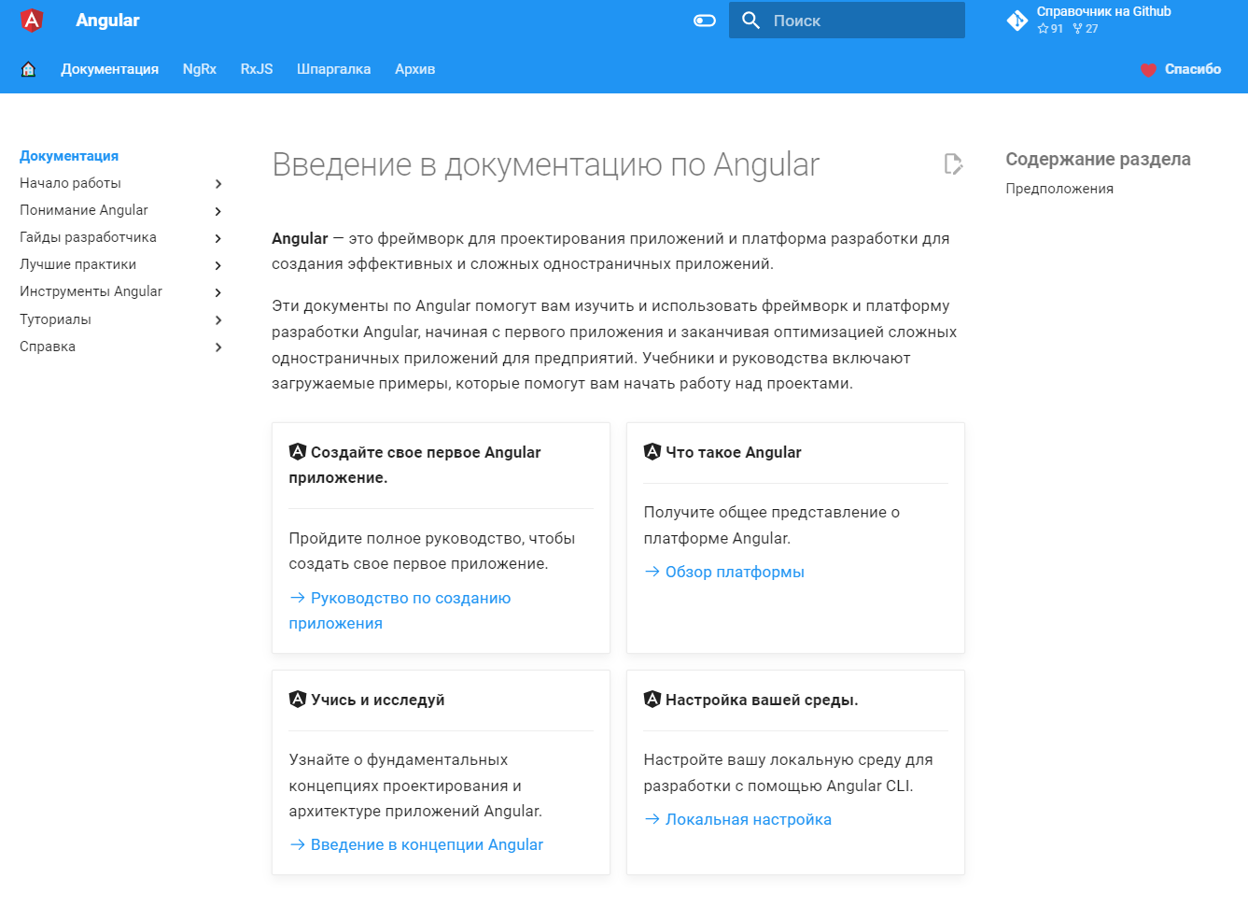1248x906 pixels.
Task: Click the Введение в документацию page title
Action: click(x=546, y=164)
